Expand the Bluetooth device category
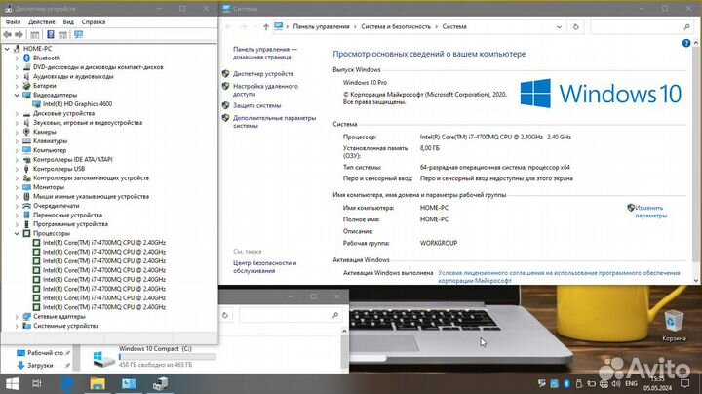Image resolution: width=702 pixels, height=394 pixels. (17, 58)
